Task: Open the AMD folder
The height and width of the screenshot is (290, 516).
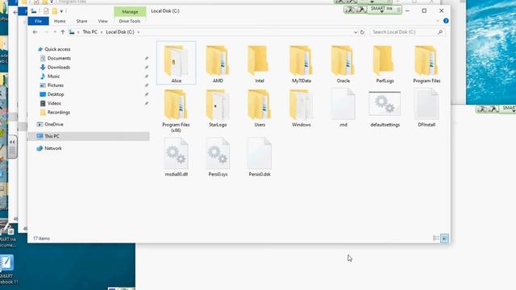Action: pyautogui.click(x=218, y=63)
